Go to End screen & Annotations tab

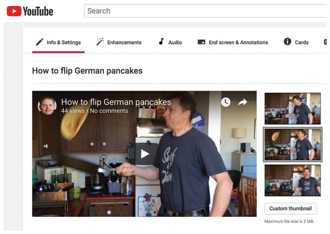(233, 42)
